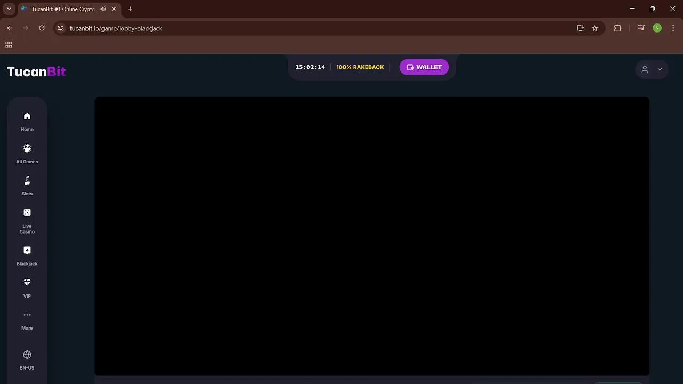The height and width of the screenshot is (384, 683).
Task: Click the TucanBit logo
Action: tap(36, 71)
